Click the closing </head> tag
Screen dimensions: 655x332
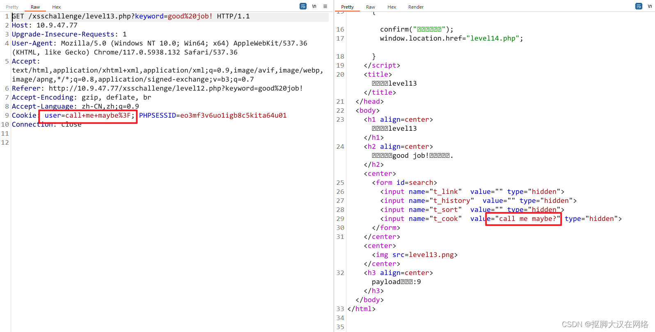(370, 102)
